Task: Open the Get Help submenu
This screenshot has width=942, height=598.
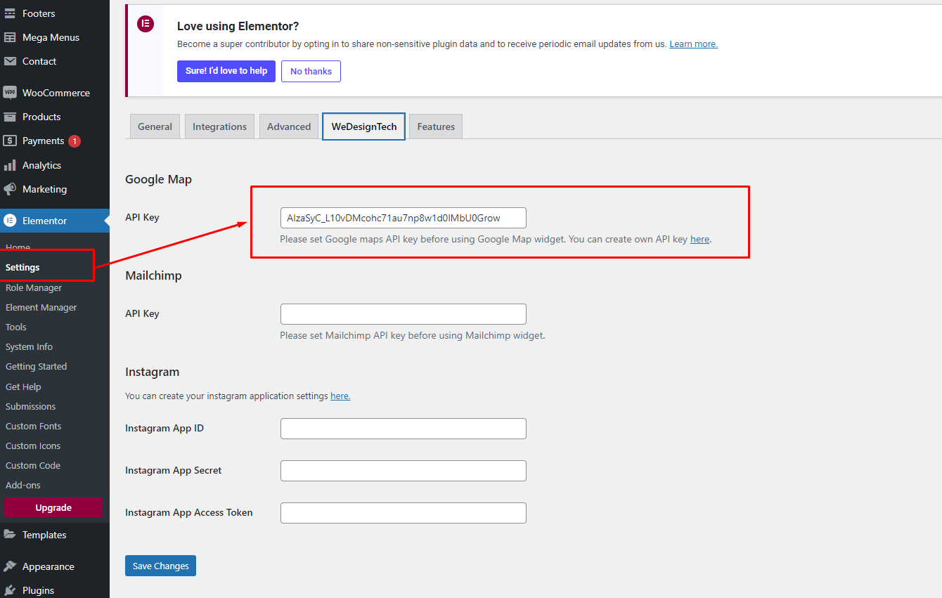Action: click(23, 386)
